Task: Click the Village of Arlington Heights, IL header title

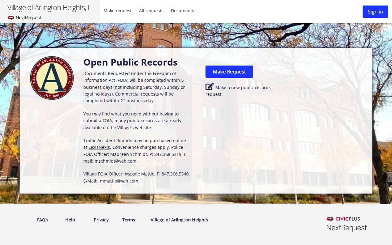Action: [50, 8]
